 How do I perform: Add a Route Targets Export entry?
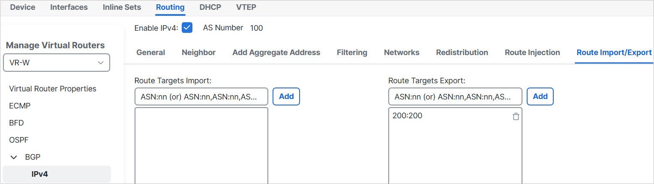pos(540,96)
